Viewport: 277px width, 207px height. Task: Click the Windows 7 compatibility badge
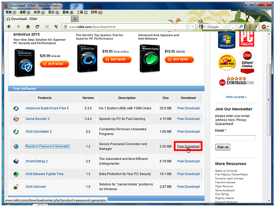click(226, 40)
